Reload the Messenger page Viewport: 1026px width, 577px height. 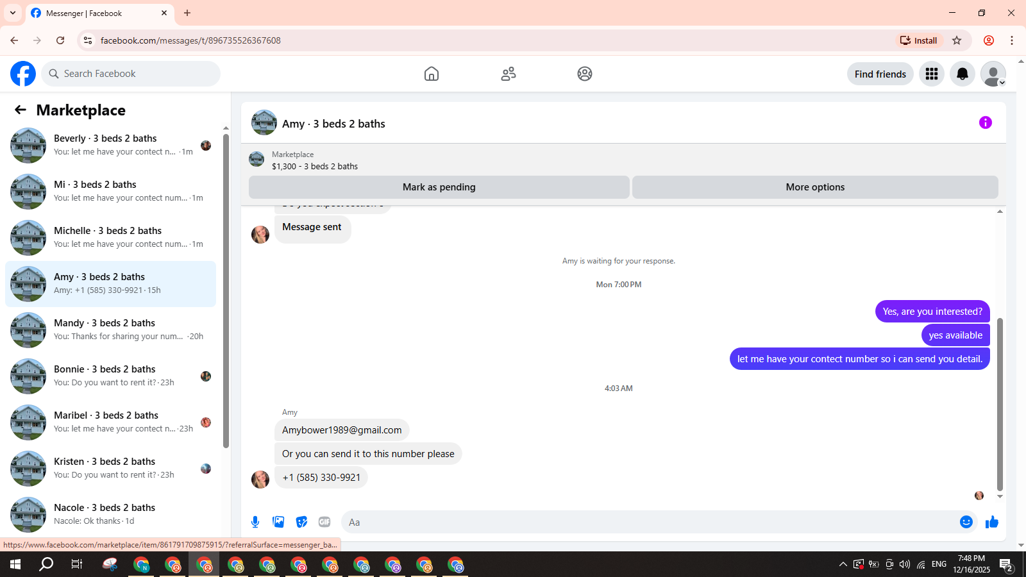click(60, 40)
